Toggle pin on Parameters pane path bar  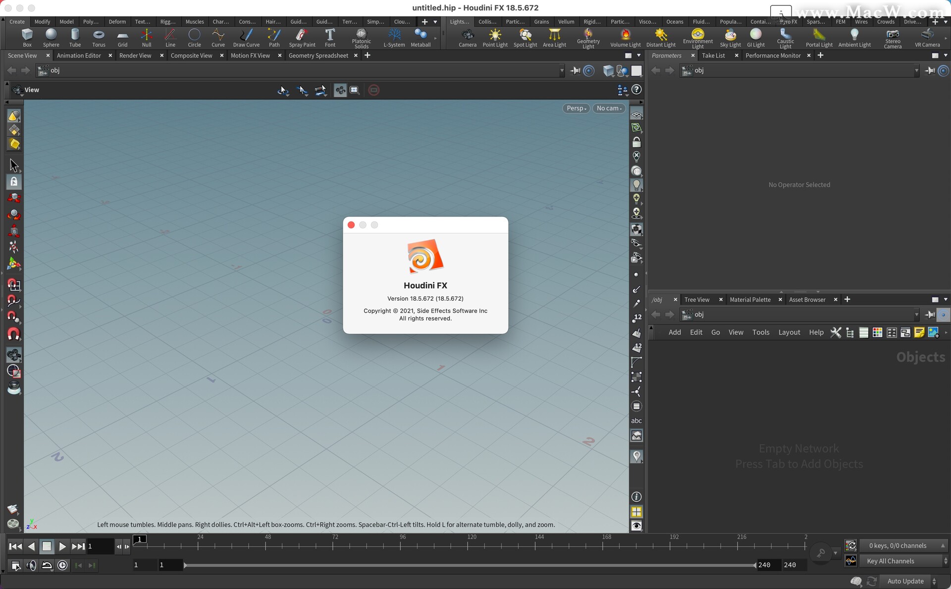pos(930,71)
